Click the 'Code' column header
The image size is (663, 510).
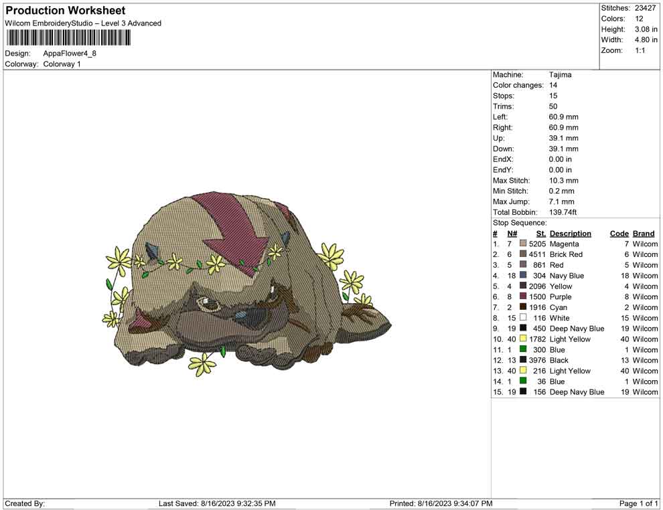[x=619, y=234]
